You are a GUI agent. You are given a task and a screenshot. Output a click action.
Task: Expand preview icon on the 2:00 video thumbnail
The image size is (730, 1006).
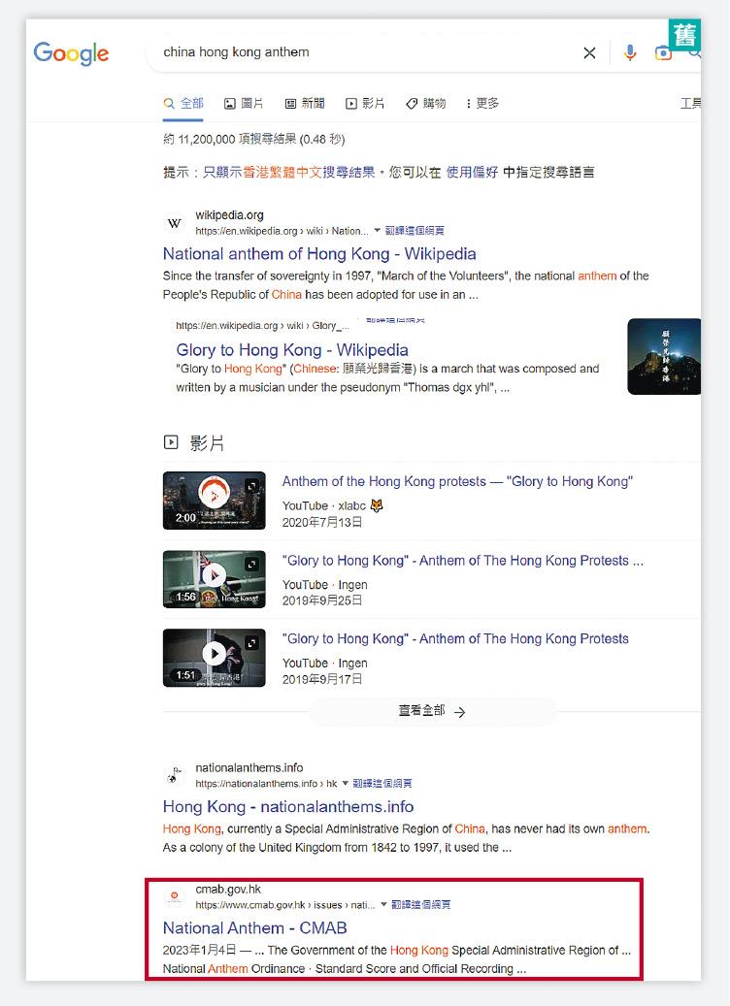pos(252,486)
